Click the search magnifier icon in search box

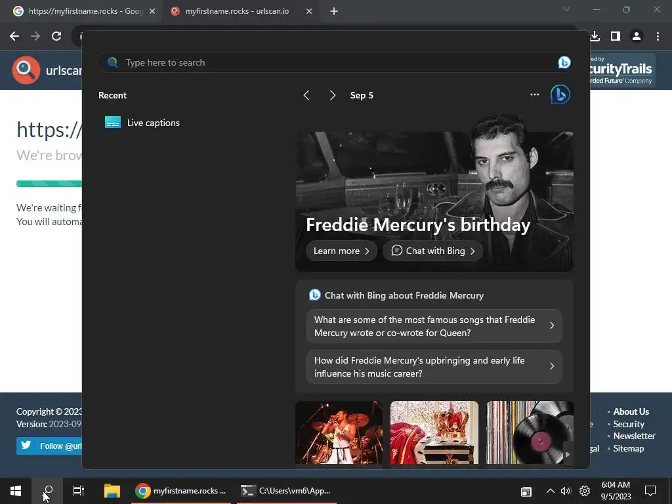113,62
